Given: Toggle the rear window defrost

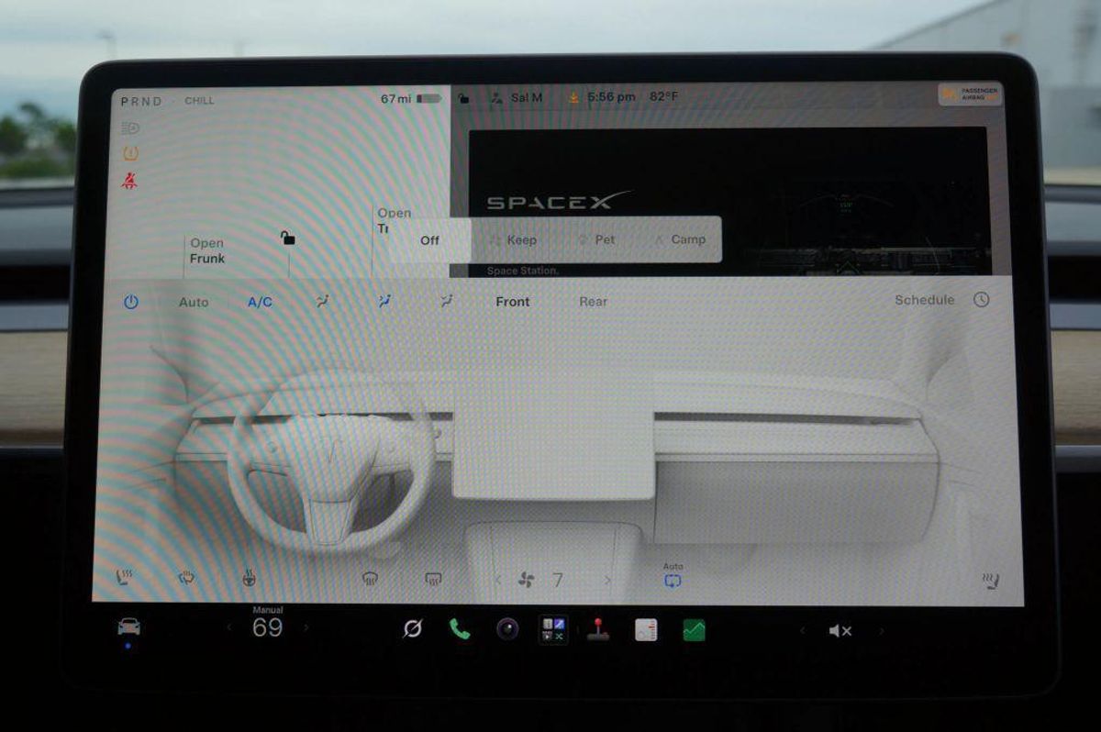Looking at the screenshot, I should pyautogui.click(x=434, y=578).
